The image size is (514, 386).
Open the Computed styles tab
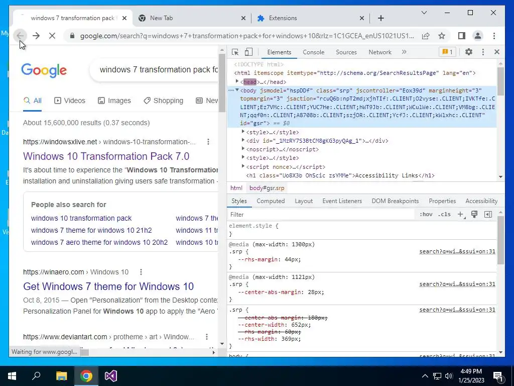pos(271,201)
